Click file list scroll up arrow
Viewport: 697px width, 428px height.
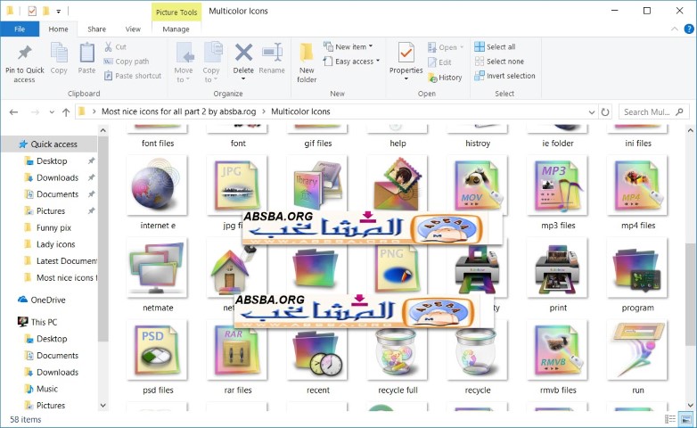tap(691, 131)
